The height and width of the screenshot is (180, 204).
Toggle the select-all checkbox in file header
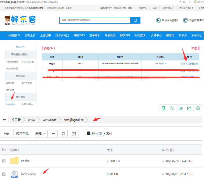click(4, 149)
